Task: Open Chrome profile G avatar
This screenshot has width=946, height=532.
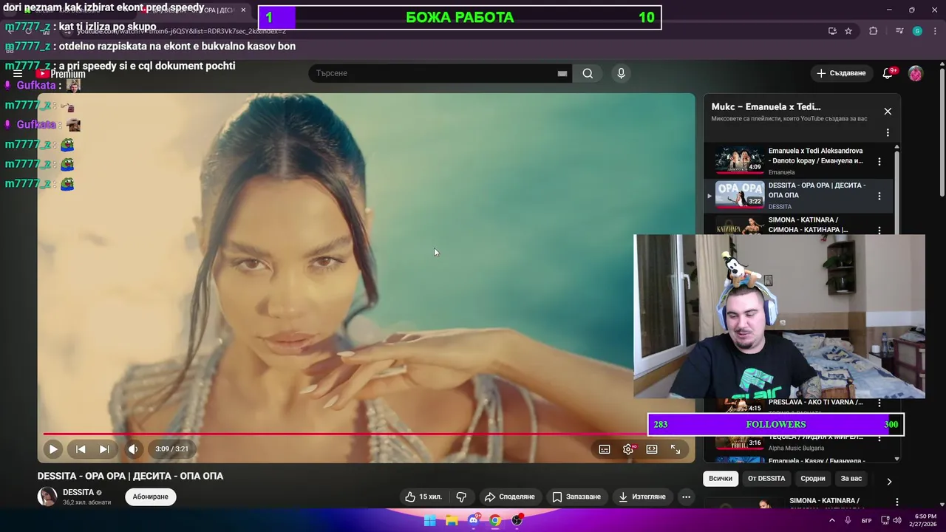Action: tap(917, 31)
